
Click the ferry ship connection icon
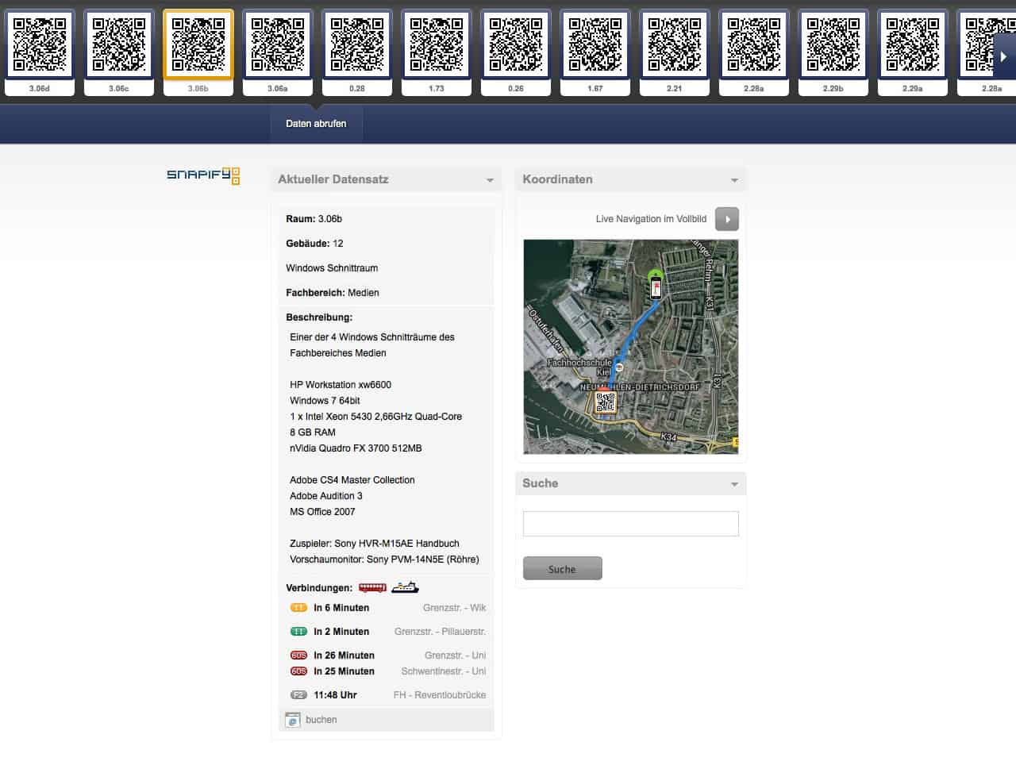coord(405,587)
